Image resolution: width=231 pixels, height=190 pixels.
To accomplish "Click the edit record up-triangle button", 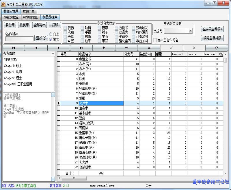I will (x=149, y=48).
